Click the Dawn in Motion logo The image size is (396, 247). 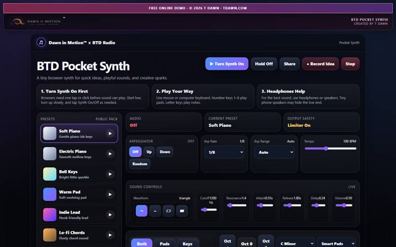coord(37,21)
